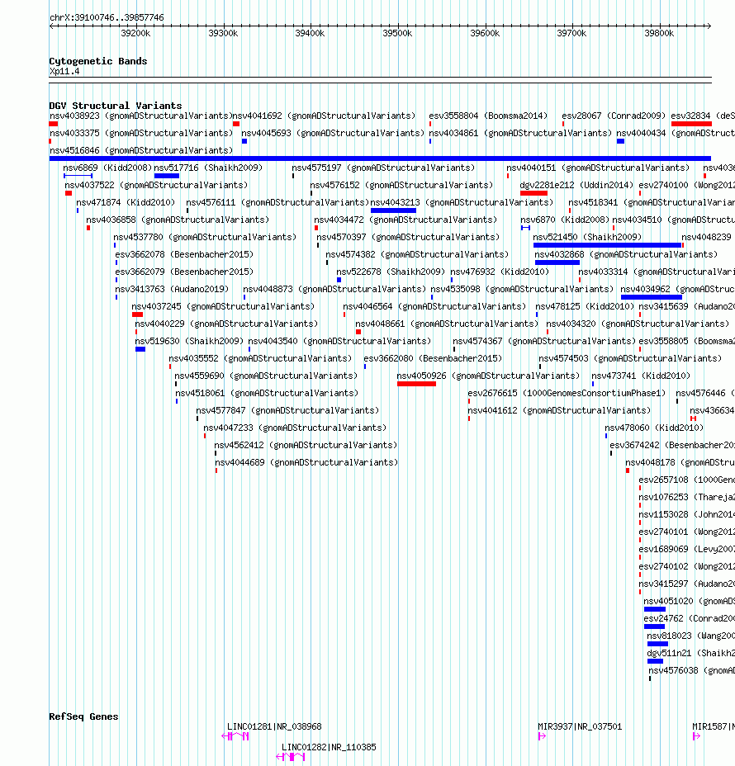Click dgv2281e212 (Uddin2014) label
The image size is (735, 766).
(576, 185)
